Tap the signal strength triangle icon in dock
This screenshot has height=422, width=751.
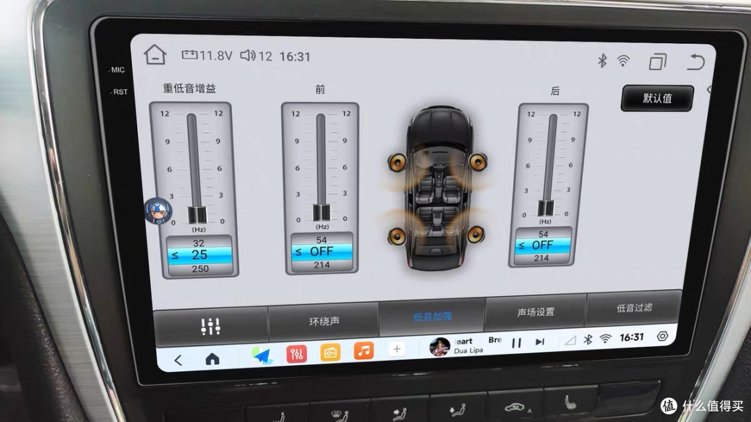coord(570,341)
